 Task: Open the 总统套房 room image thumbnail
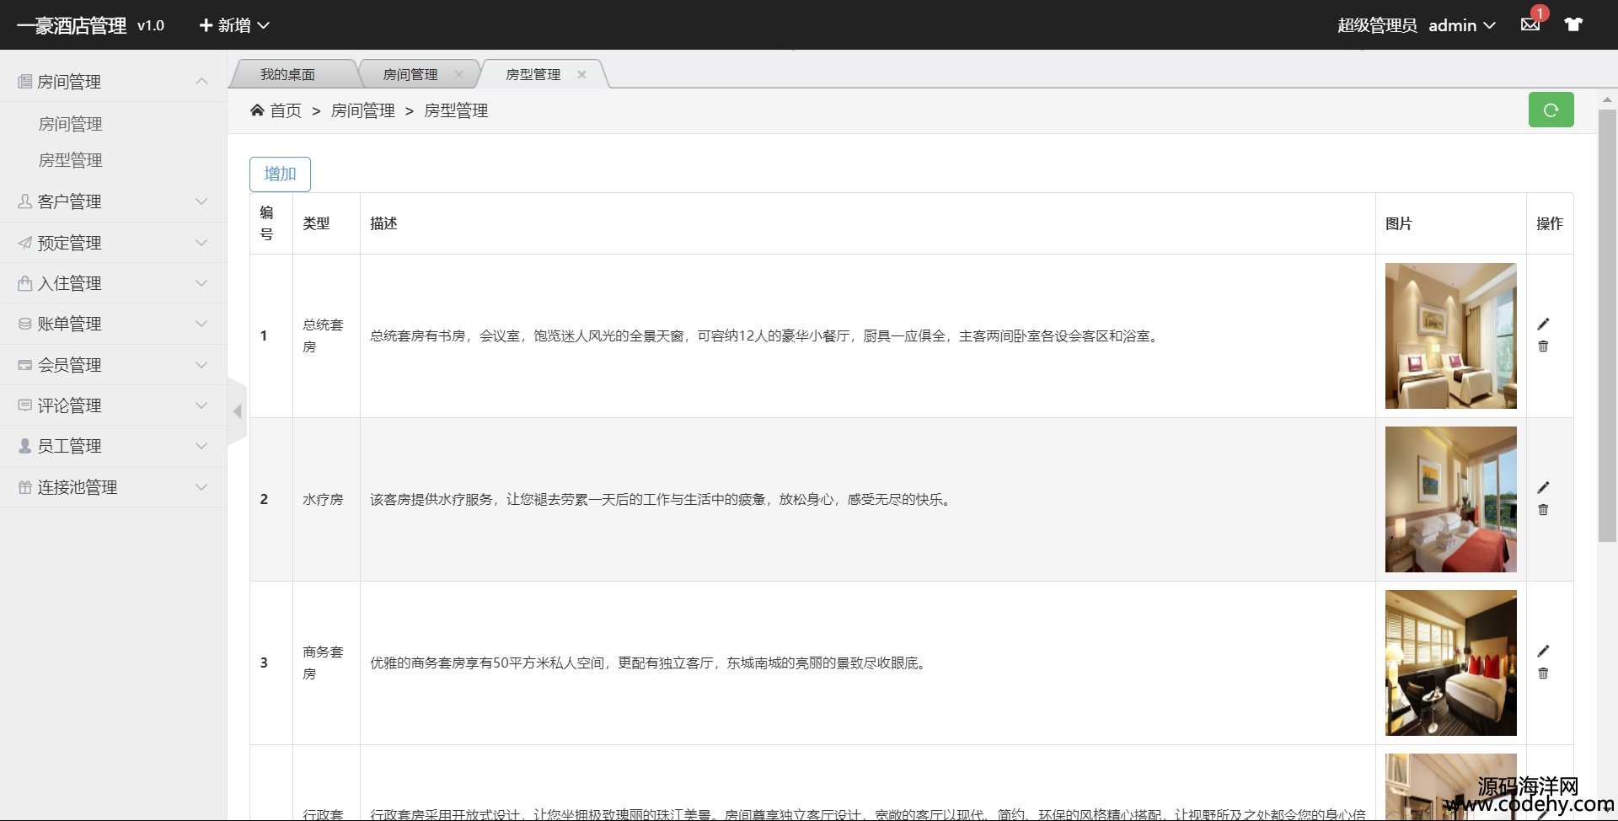(1450, 335)
